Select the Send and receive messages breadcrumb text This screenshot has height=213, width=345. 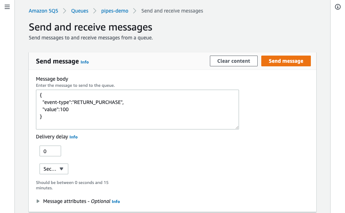172,11
